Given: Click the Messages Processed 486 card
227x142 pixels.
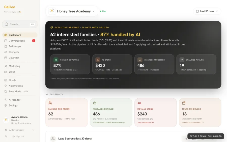Looking at the screenshot, I should click(x=154, y=64).
